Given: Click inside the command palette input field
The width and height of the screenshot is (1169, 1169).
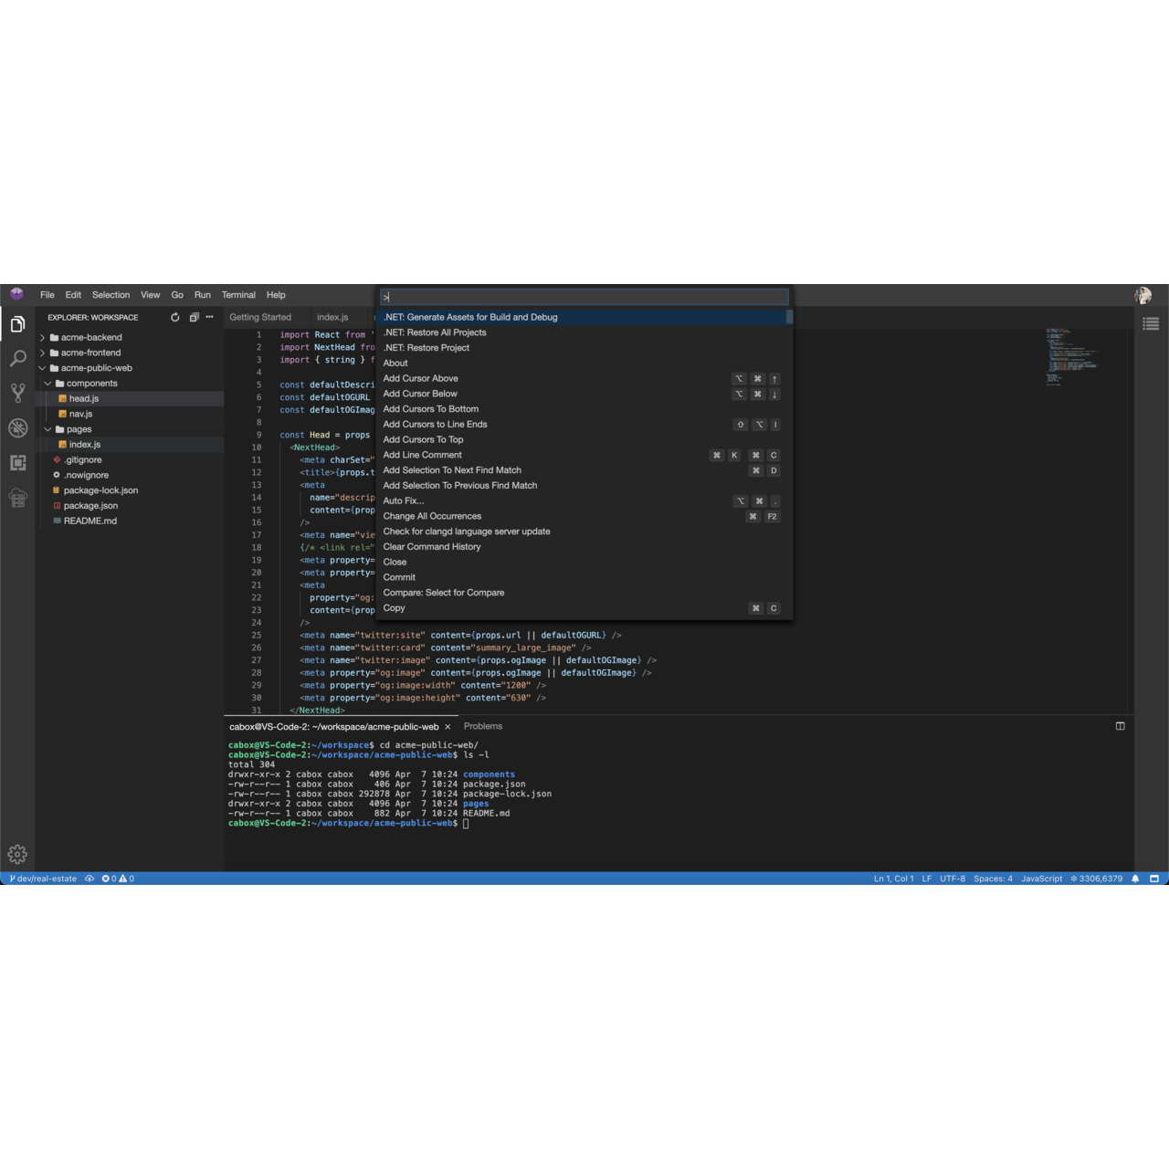Looking at the screenshot, I should tap(584, 296).
